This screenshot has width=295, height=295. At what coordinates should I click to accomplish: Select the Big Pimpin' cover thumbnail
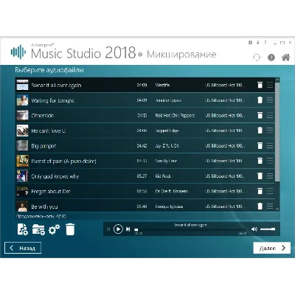click(22, 145)
